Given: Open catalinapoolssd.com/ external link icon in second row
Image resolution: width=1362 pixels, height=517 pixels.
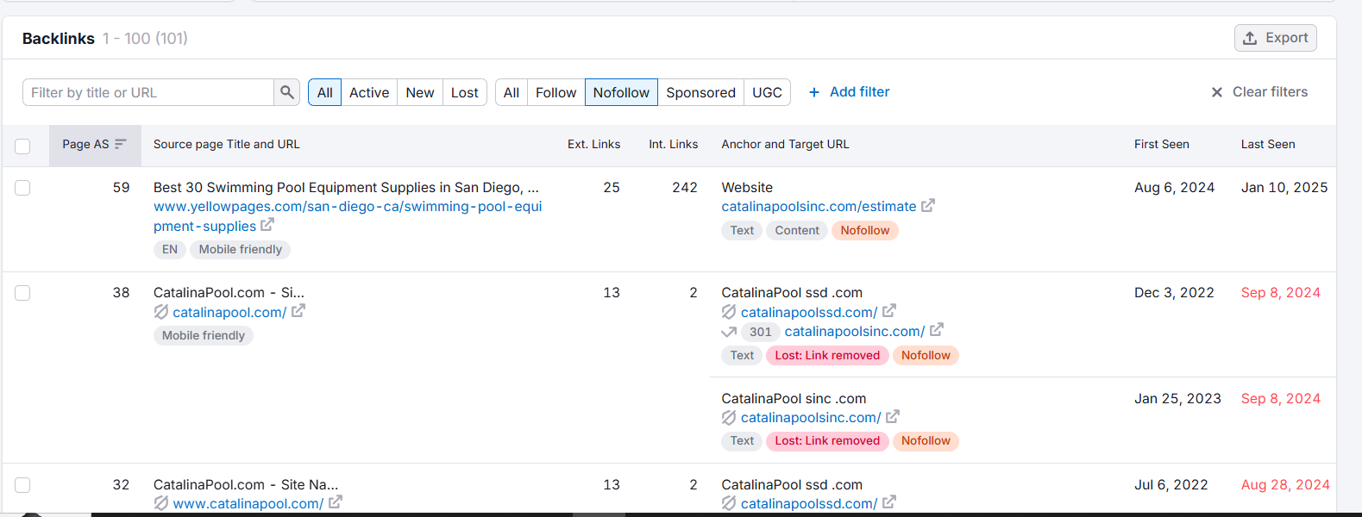Looking at the screenshot, I should pyautogui.click(x=889, y=311).
